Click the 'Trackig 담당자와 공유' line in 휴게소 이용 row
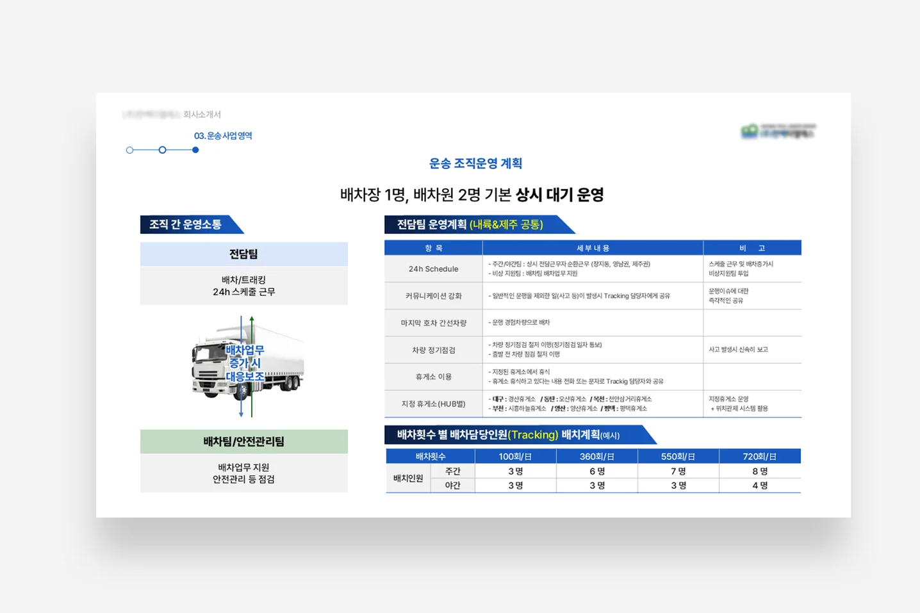 click(x=575, y=381)
